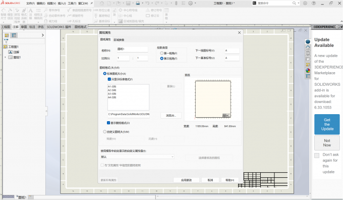Select the 智能尺寸 smart dimension tool
Viewport: 343px width, 200px height.
pos(4,14)
